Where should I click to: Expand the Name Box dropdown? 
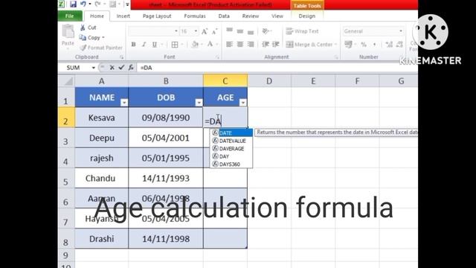(94, 68)
